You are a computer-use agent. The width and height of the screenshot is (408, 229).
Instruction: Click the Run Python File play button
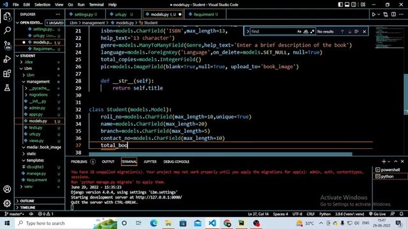[374, 15]
